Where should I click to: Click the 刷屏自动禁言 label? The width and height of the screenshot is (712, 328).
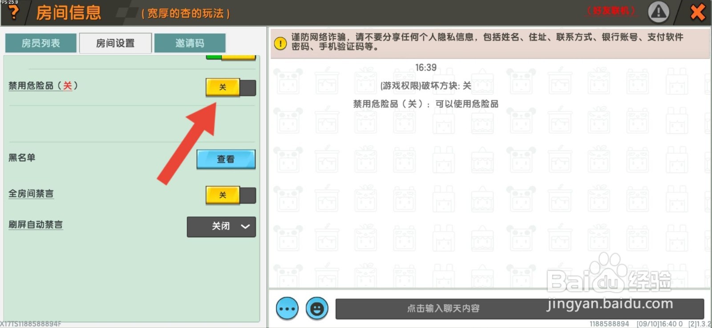tap(36, 224)
